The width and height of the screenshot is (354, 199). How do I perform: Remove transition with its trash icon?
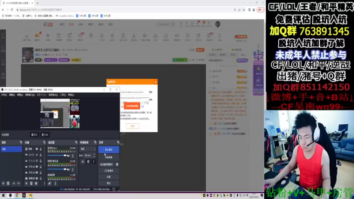click(88, 161)
